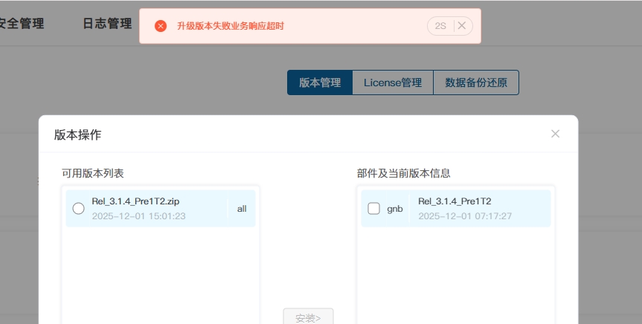Click the 2025-12-01 07:17:27 version timestamp
This screenshot has width=642, height=324.
[464, 216]
